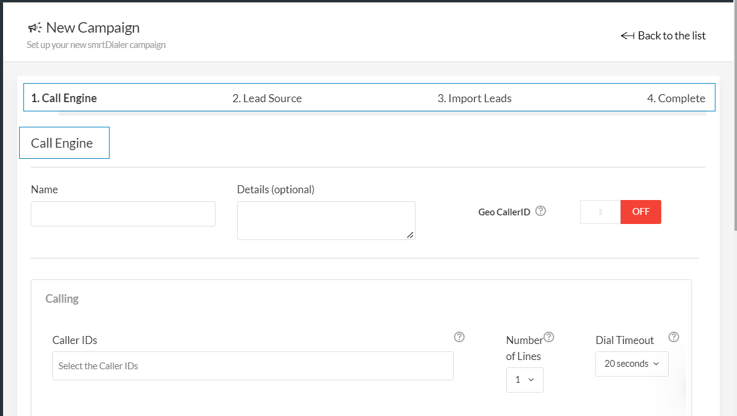
Task: Show help for Dial Timeout
Action: tap(674, 337)
